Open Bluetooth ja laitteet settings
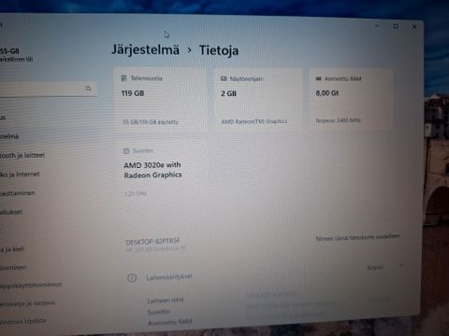 (x=22, y=155)
